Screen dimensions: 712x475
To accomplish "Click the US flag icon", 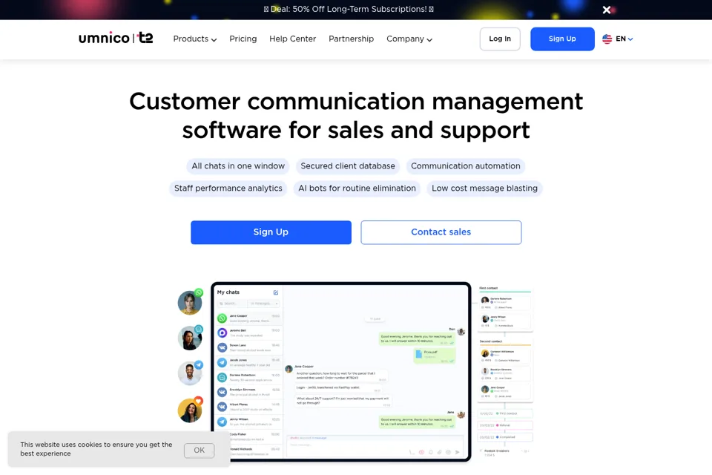I will (x=607, y=39).
